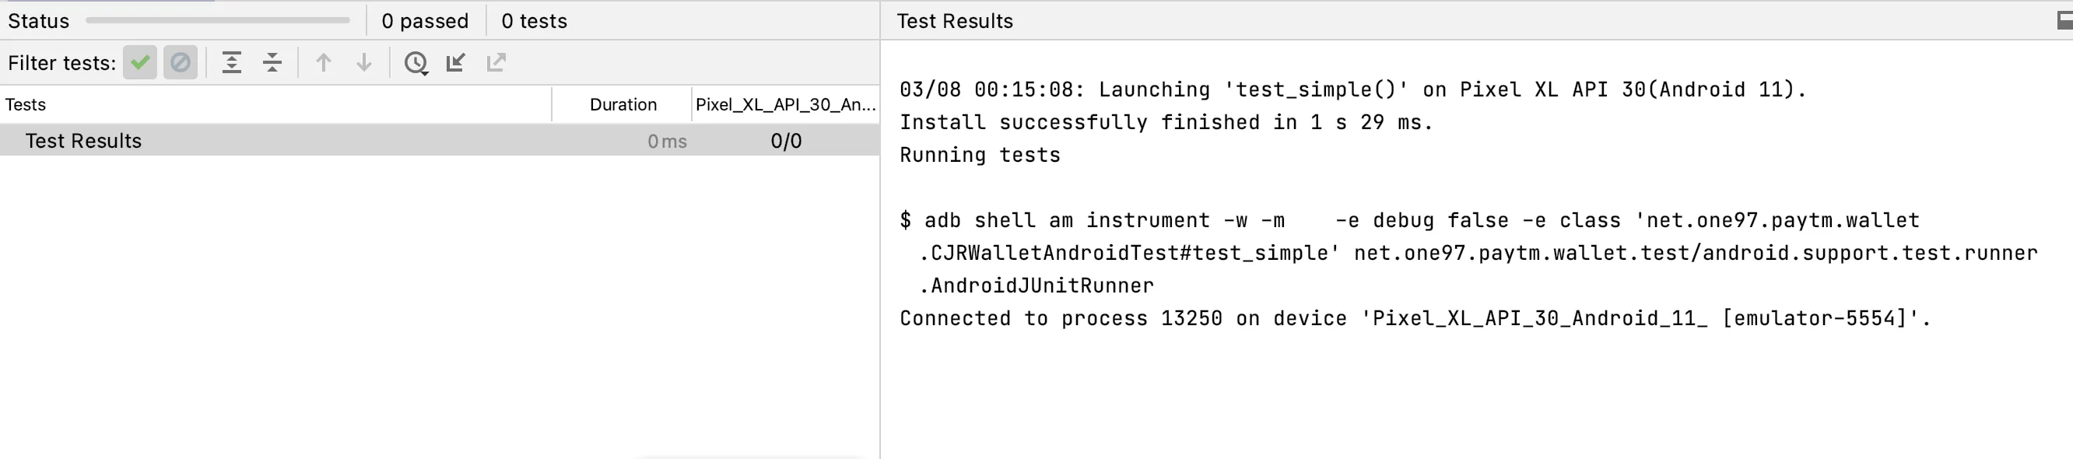Go to next failed test arrow
Screen dimensions: 2073x459
click(x=363, y=63)
